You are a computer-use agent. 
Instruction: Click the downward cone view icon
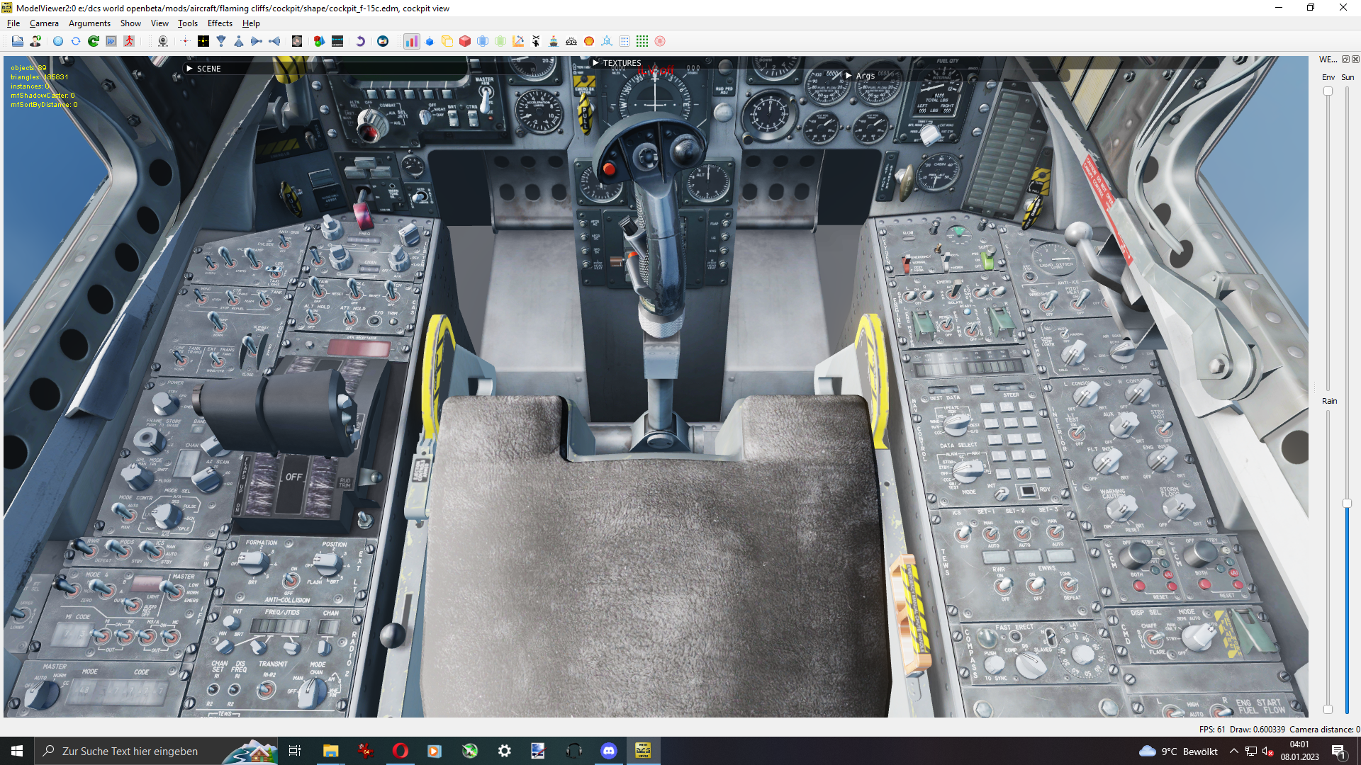[221, 41]
